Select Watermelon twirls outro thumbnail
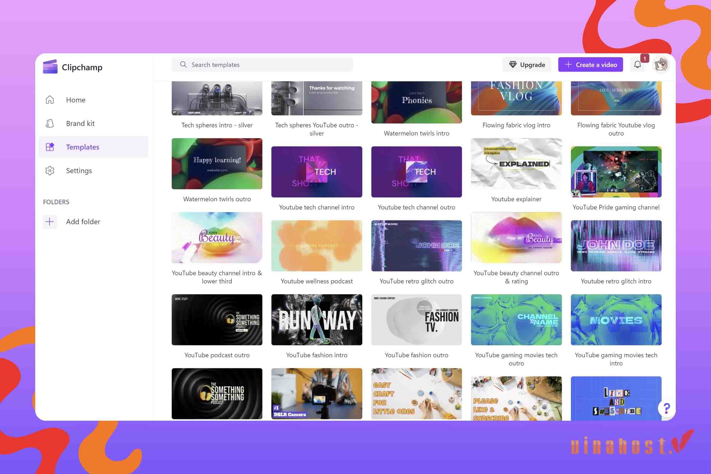This screenshot has width=711, height=474. pos(217,164)
